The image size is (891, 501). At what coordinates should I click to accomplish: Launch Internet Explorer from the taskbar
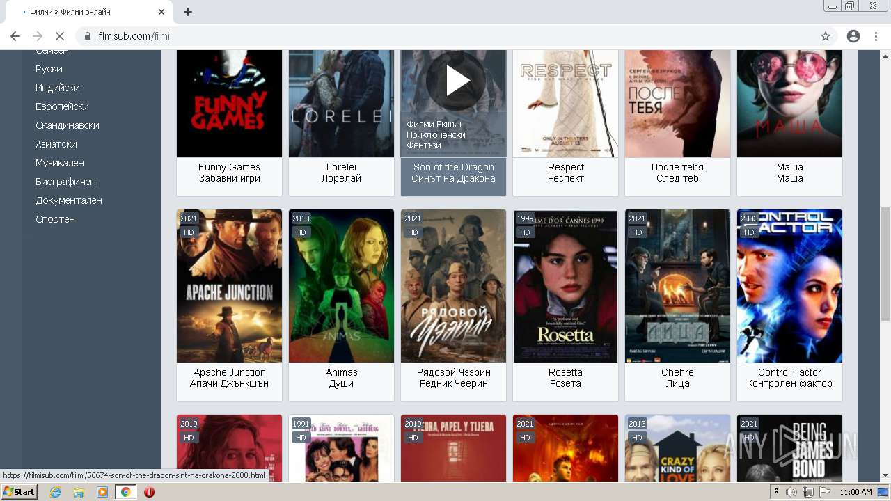pyautogui.click(x=55, y=492)
